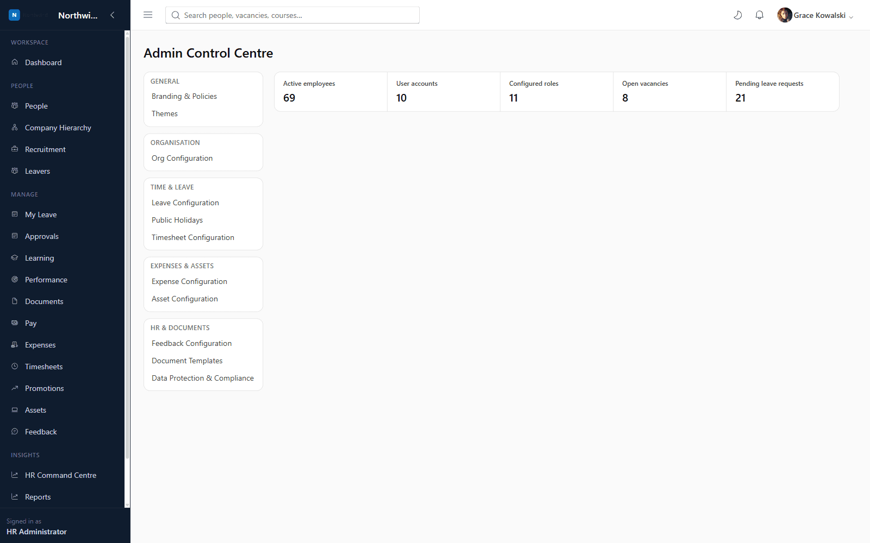The height and width of the screenshot is (543, 870).
Task: Click the Pay money icon
Action: (15, 323)
